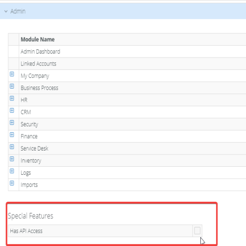Click the plus icon next to Logs
This screenshot has width=246, height=246.
12,171
